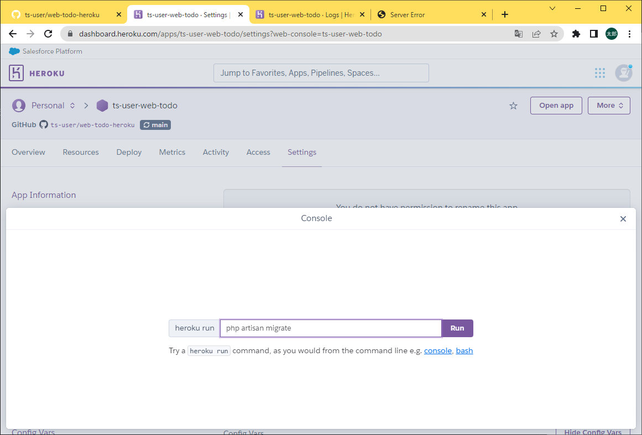Image resolution: width=642 pixels, height=435 pixels.
Task: Open the Resources tab
Action: coord(81,152)
